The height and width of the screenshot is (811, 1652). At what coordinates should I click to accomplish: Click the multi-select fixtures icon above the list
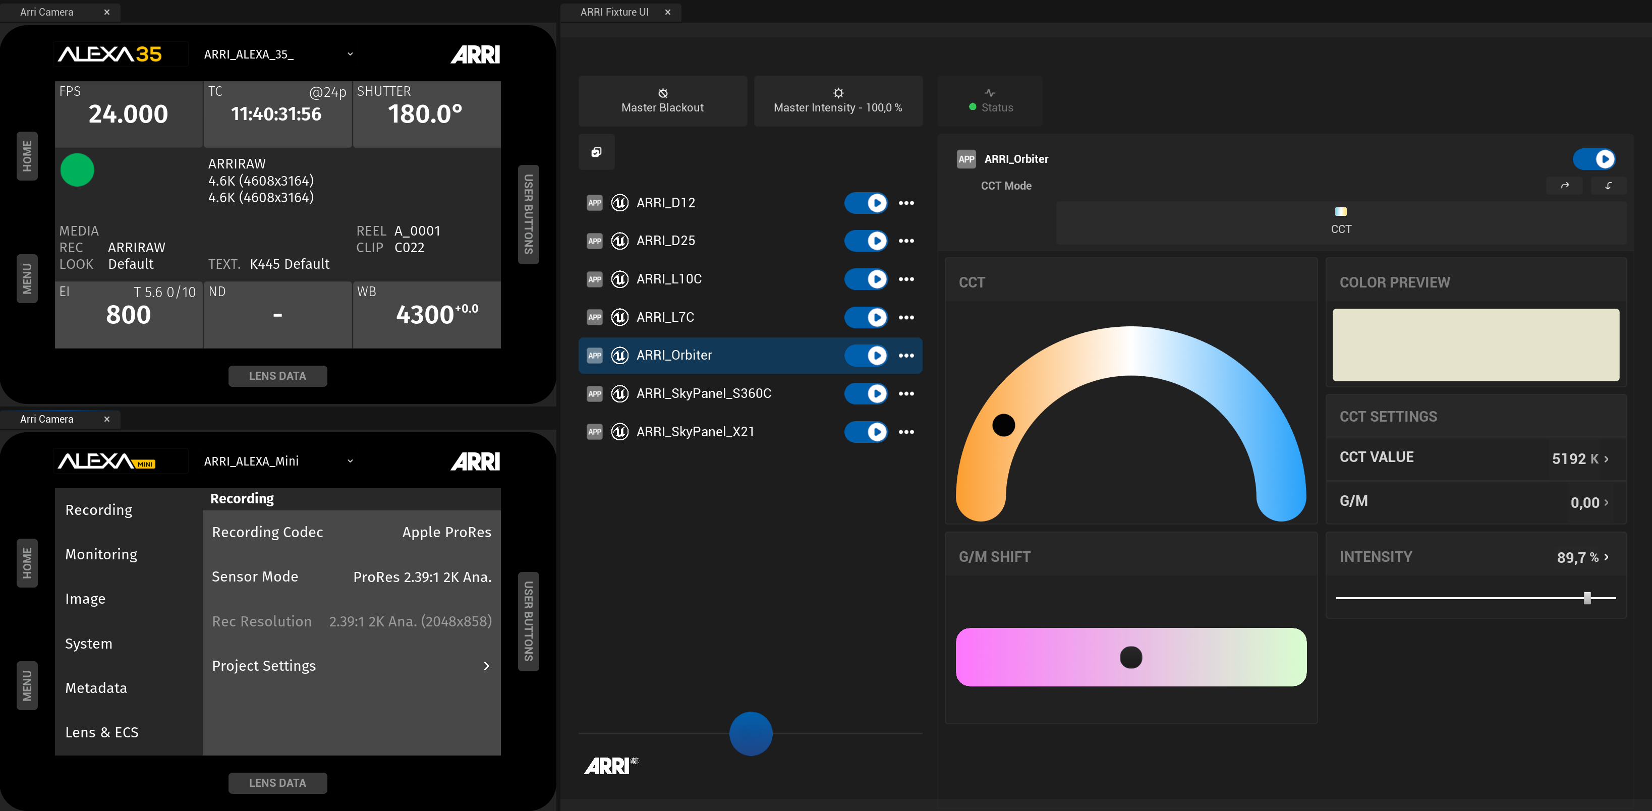tap(596, 152)
